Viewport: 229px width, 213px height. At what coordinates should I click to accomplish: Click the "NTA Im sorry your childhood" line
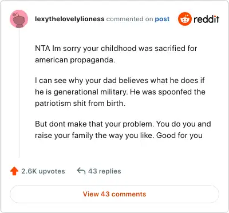pyautogui.click(x=116, y=48)
